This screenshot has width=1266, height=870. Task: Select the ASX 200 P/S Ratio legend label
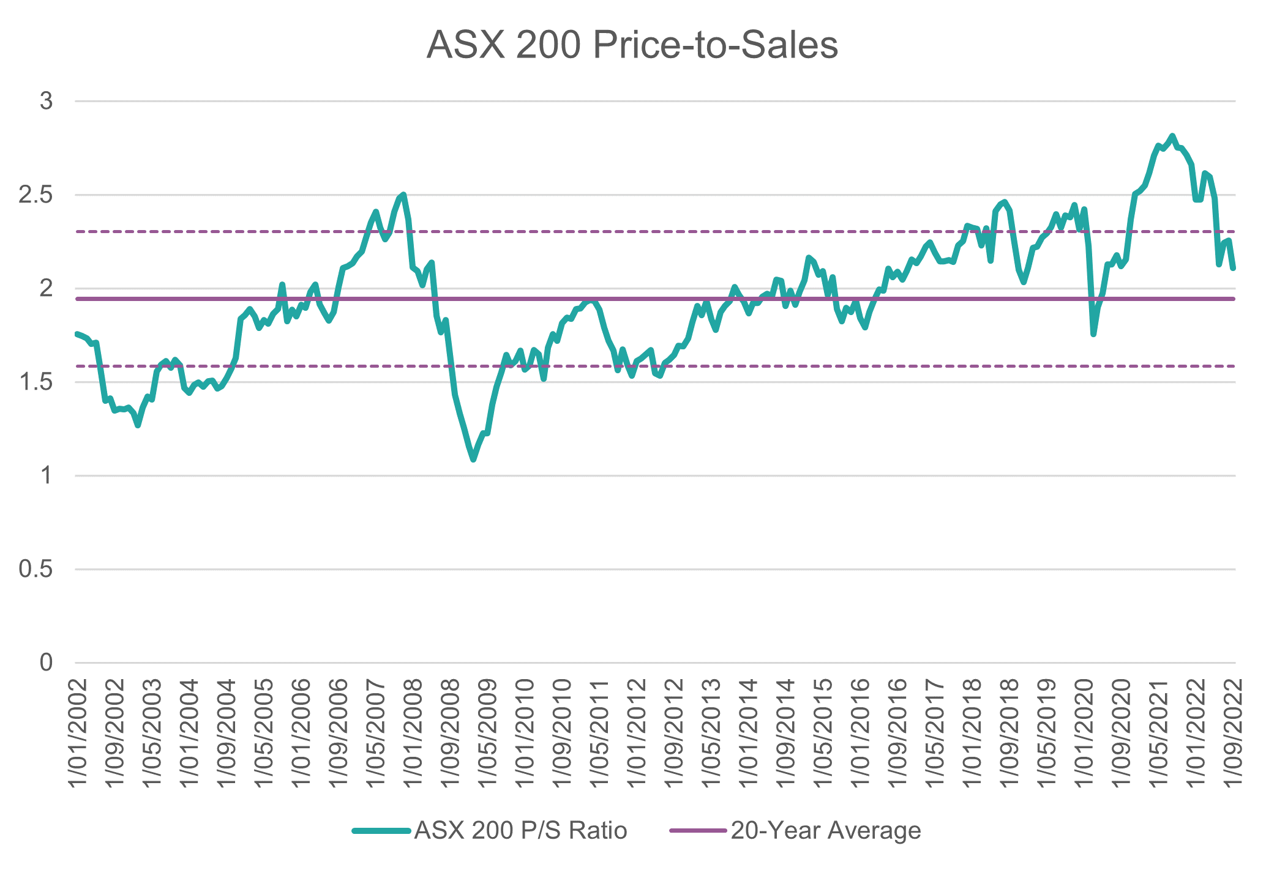[x=521, y=831]
